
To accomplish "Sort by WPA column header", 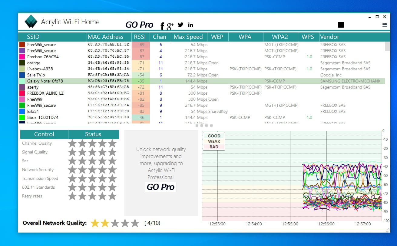I will pyautogui.click(x=246, y=37).
